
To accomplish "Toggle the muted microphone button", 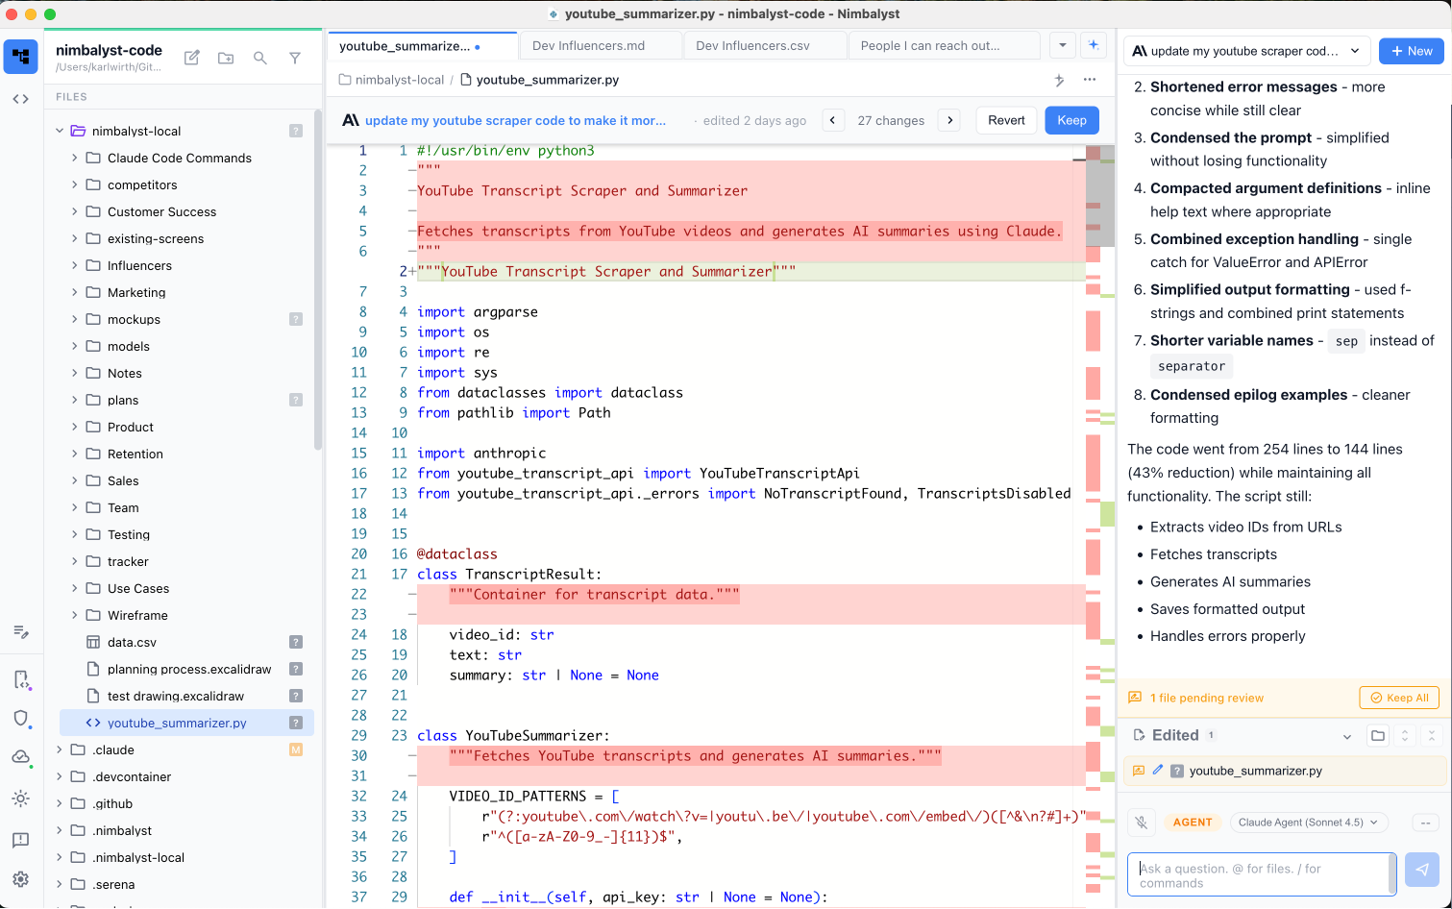I will (x=1142, y=823).
